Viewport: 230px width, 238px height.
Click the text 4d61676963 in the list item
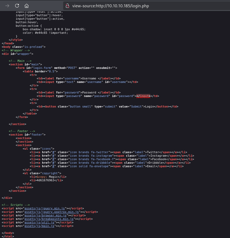pos(45,180)
